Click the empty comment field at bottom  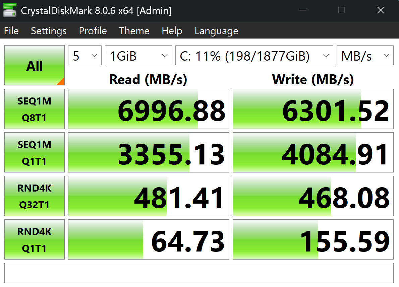tap(199, 273)
